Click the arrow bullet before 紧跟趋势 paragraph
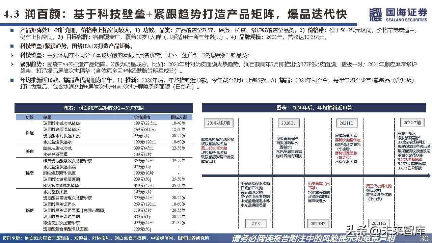The width and height of the screenshot is (432, 243). tap(12, 64)
